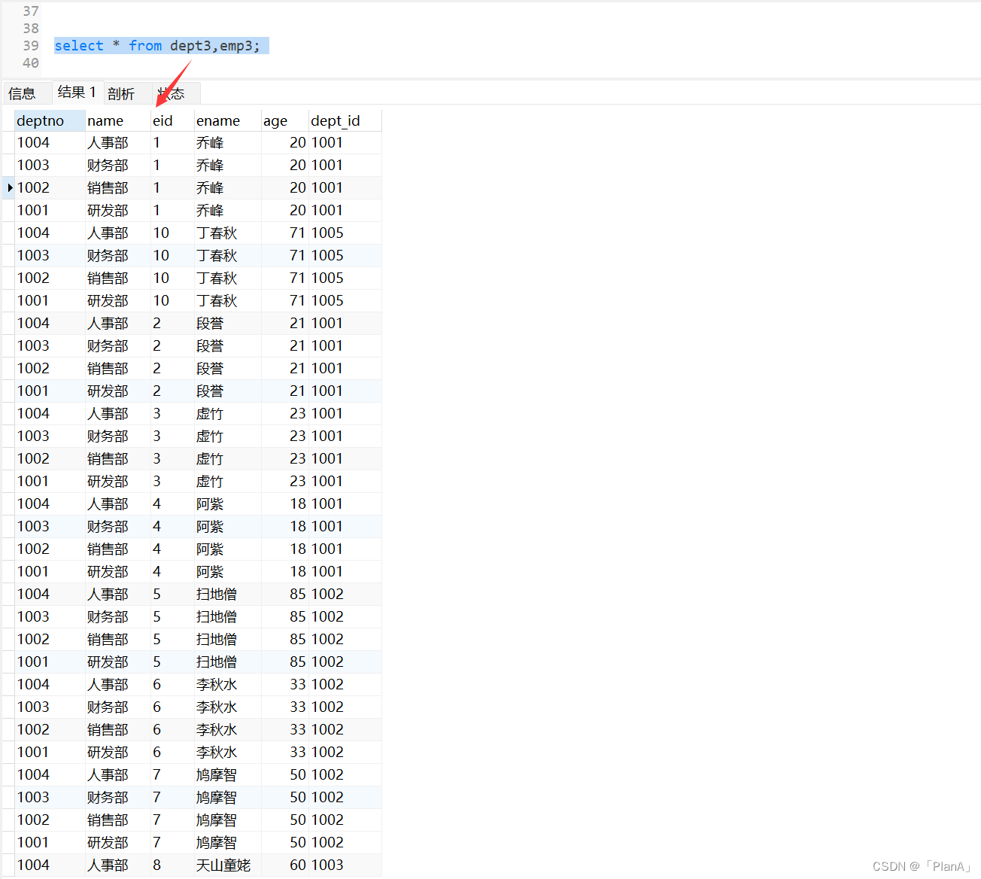Select ename 丁春秋 in the 财务部 row

click(227, 255)
